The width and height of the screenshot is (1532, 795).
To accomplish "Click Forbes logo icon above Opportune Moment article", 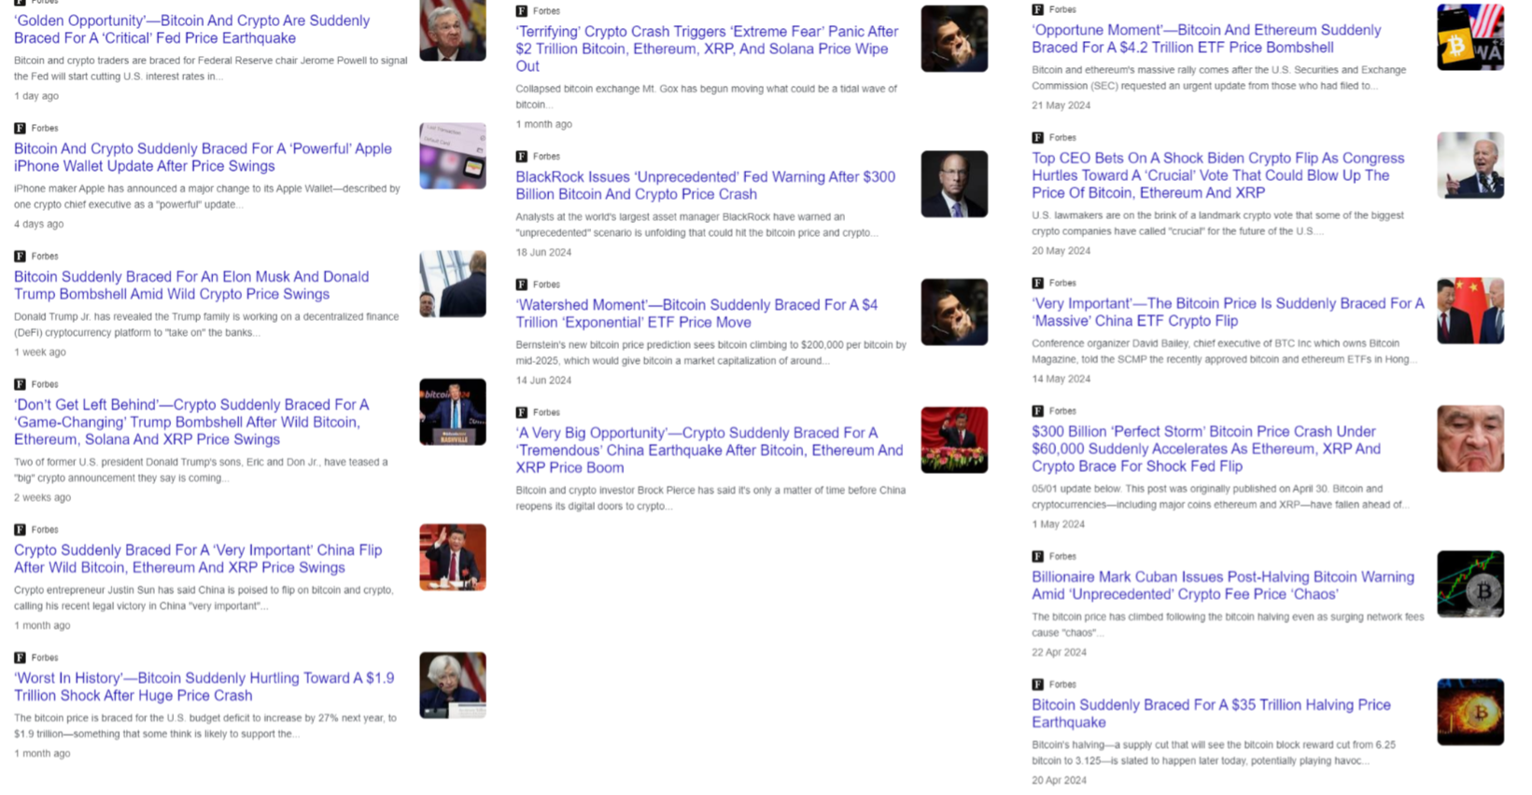I will tap(1037, 9).
